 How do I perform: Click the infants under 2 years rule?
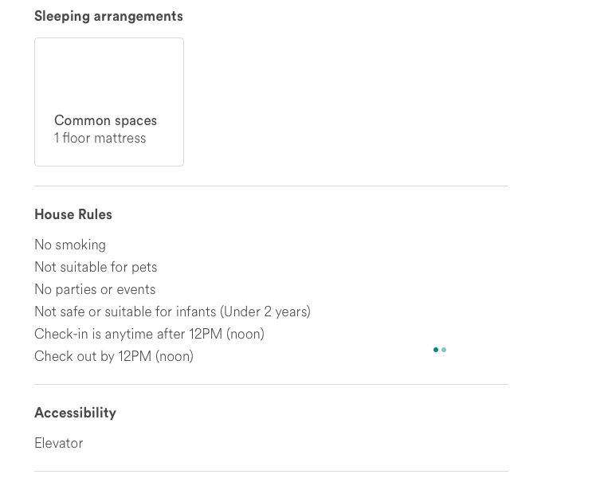click(x=173, y=312)
